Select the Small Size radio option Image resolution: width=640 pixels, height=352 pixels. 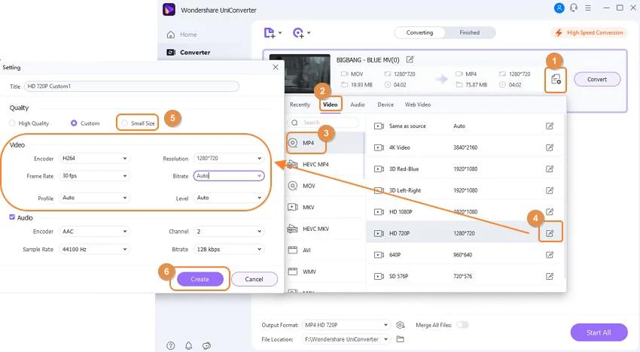(x=124, y=123)
